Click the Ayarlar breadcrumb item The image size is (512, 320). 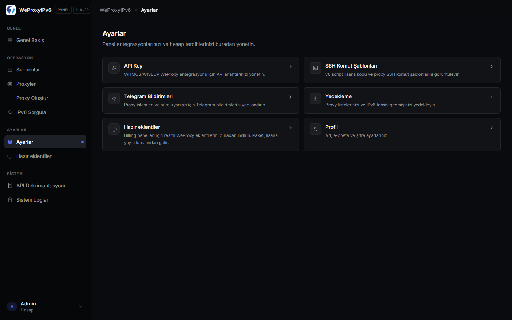click(149, 10)
